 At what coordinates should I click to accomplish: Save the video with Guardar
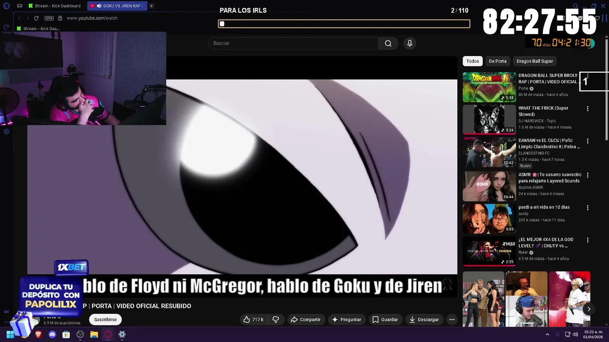385,320
